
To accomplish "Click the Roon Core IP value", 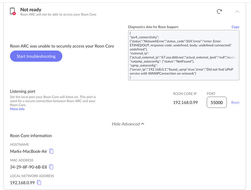I will (185, 103).
